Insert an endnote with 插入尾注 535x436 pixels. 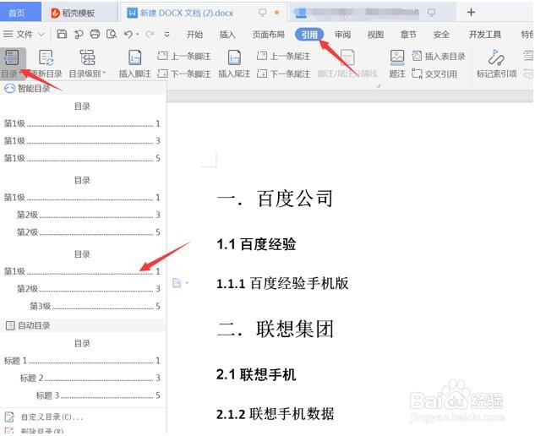click(234, 64)
